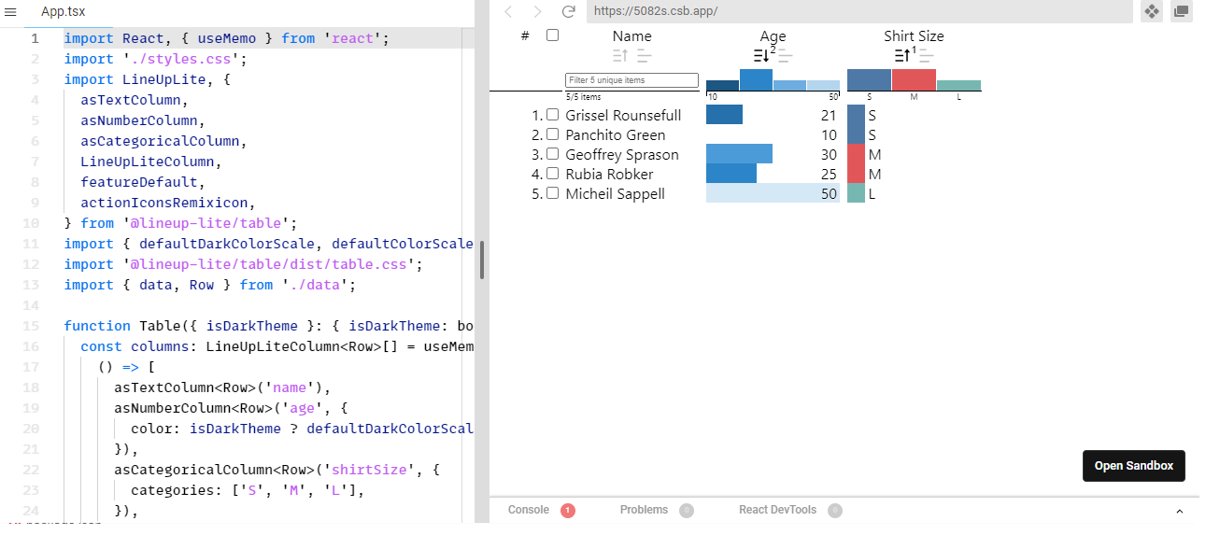Reload the preview browser page

tap(568, 12)
